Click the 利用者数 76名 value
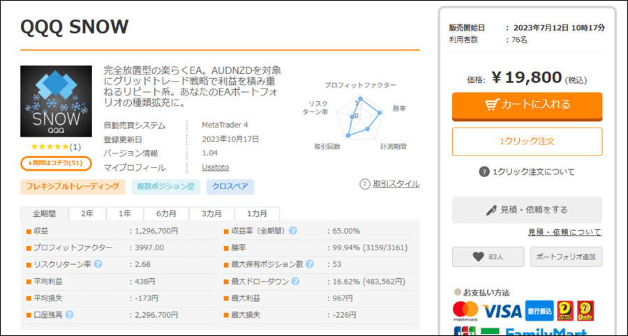The image size is (628, 336). pyautogui.click(x=521, y=40)
